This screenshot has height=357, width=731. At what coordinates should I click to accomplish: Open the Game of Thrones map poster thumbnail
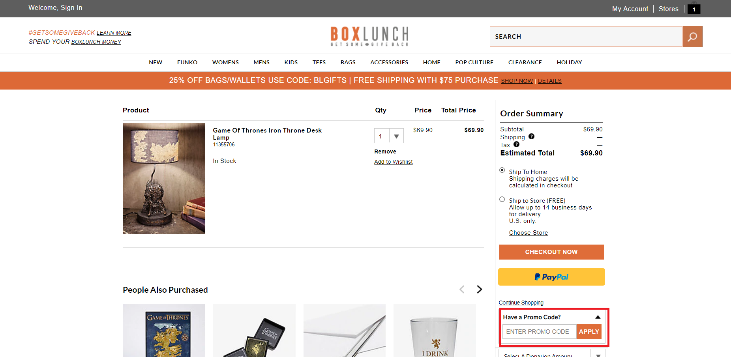[x=164, y=331]
